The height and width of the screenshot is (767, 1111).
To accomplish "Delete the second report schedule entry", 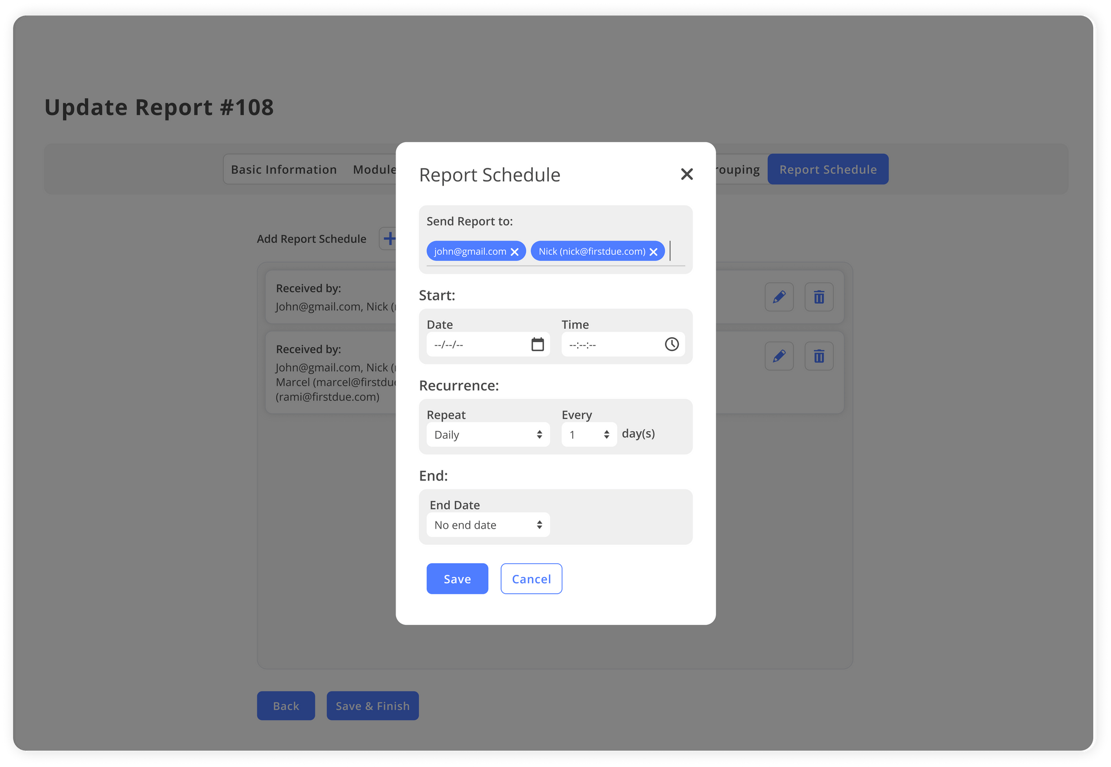I will 818,356.
